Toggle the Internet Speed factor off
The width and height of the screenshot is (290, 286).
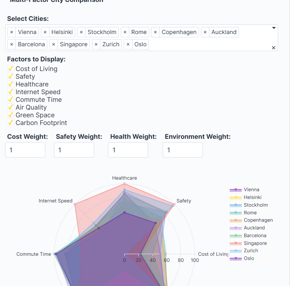(x=10, y=92)
